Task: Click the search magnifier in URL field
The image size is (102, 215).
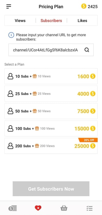Action: (x=87, y=50)
